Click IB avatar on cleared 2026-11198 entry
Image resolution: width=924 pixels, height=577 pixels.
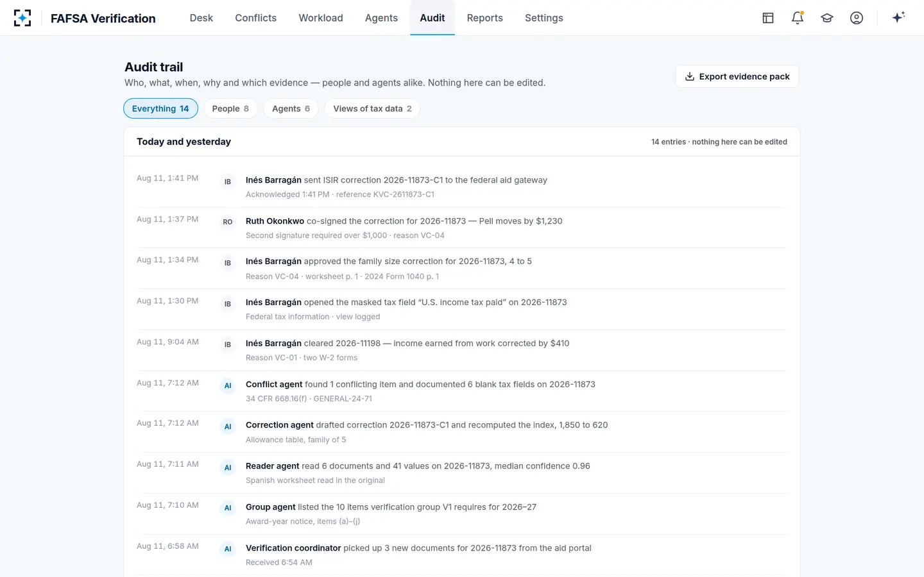coord(228,344)
